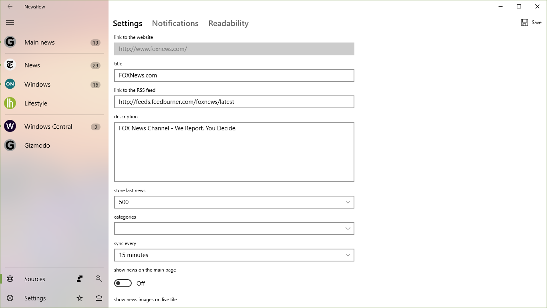The height and width of the screenshot is (308, 547).
Task: Click the open envelope icon near Settings
Action: (99, 298)
